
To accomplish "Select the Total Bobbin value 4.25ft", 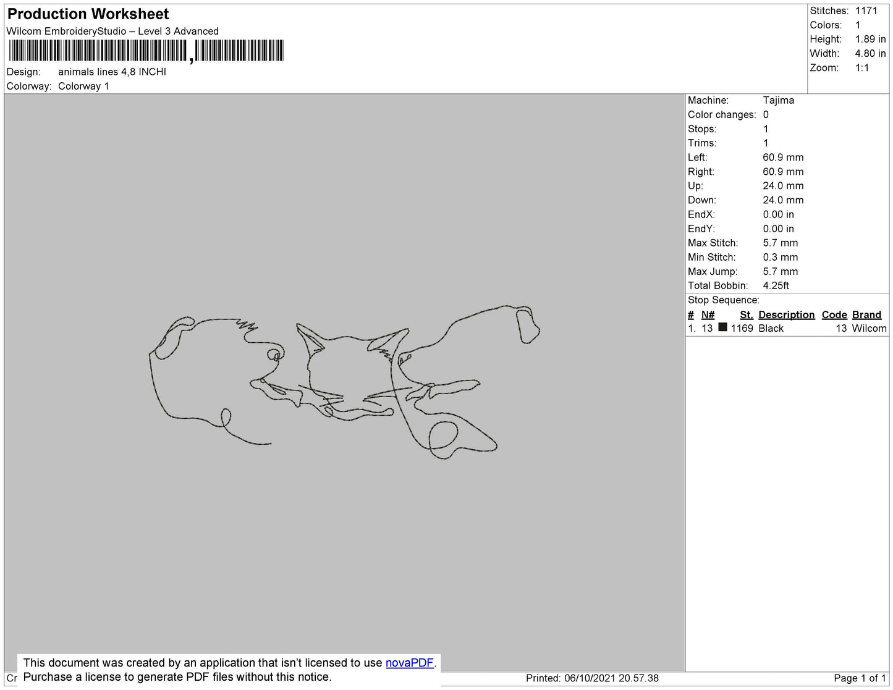I will 776,285.
